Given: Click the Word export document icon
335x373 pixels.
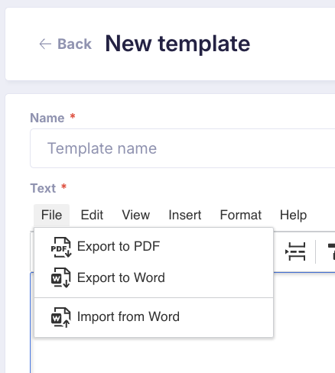Looking at the screenshot, I should (x=61, y=277).
